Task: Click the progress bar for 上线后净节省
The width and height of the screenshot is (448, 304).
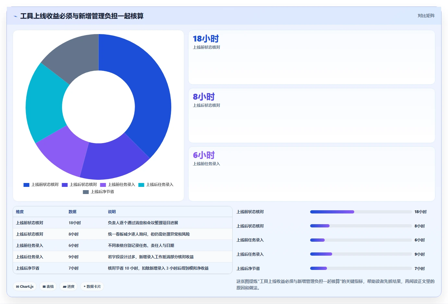Action: point(361,269)
